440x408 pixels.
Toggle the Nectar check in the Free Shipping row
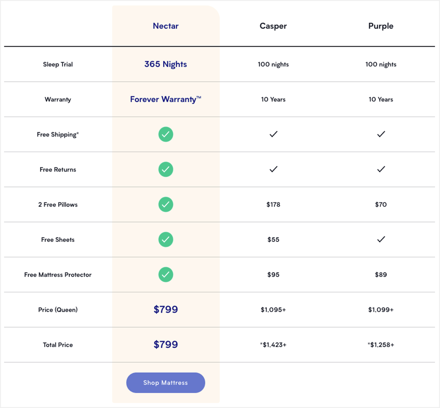tap(166, 134)
